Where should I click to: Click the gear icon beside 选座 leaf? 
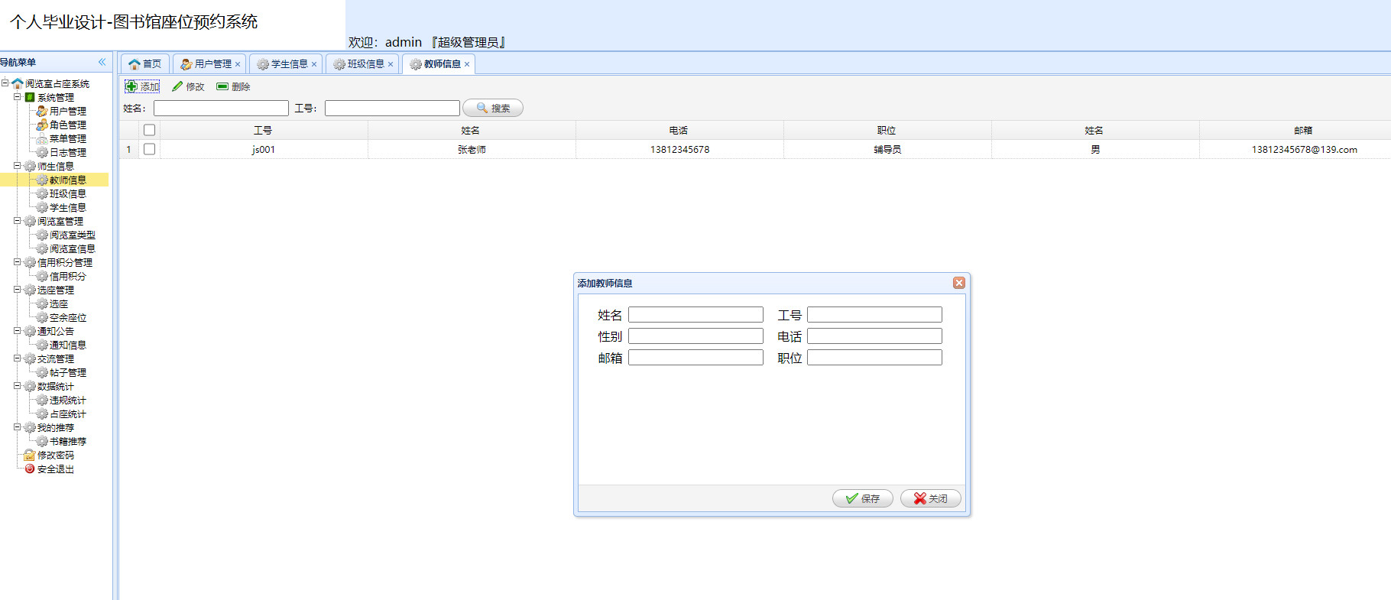[42, 304]
